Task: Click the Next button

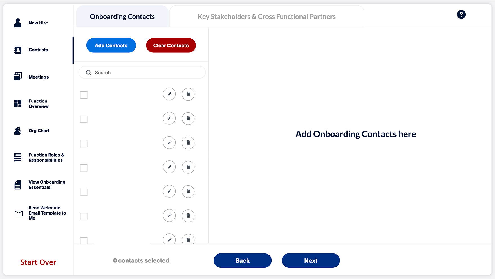Action: 311,261
